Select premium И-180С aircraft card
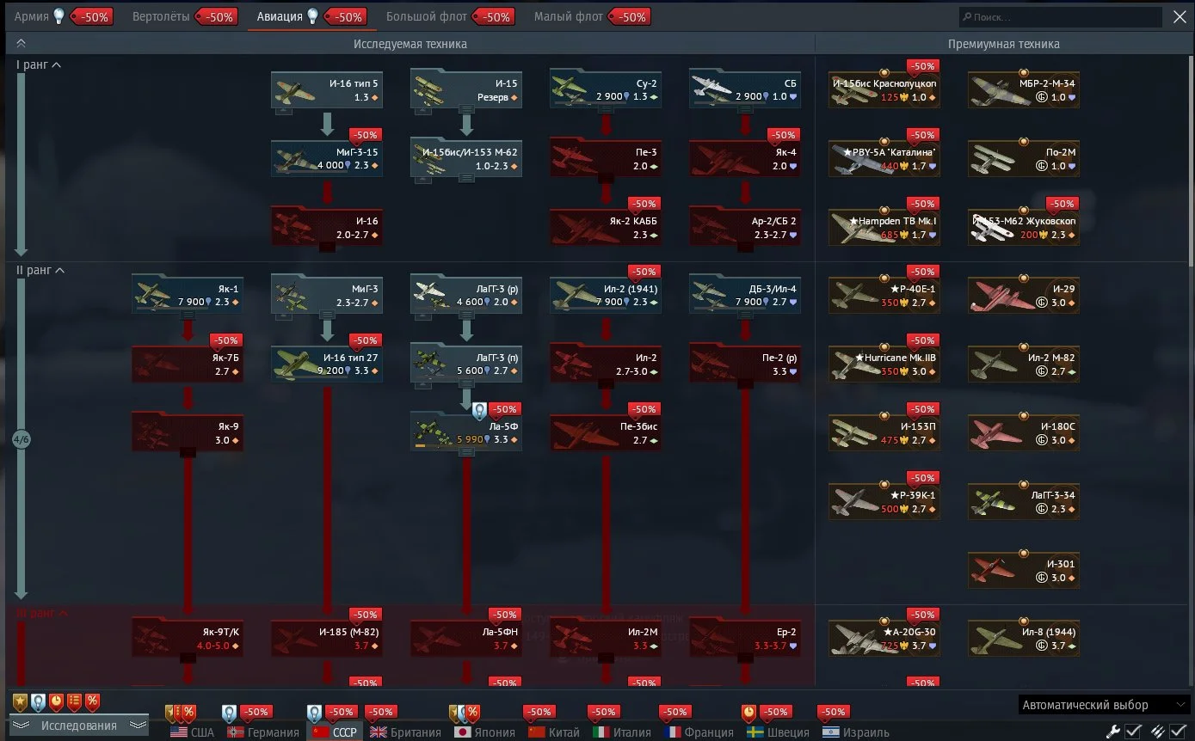Image resolution: width=1195 pixels, height=741 pixels. [1024, 432]
